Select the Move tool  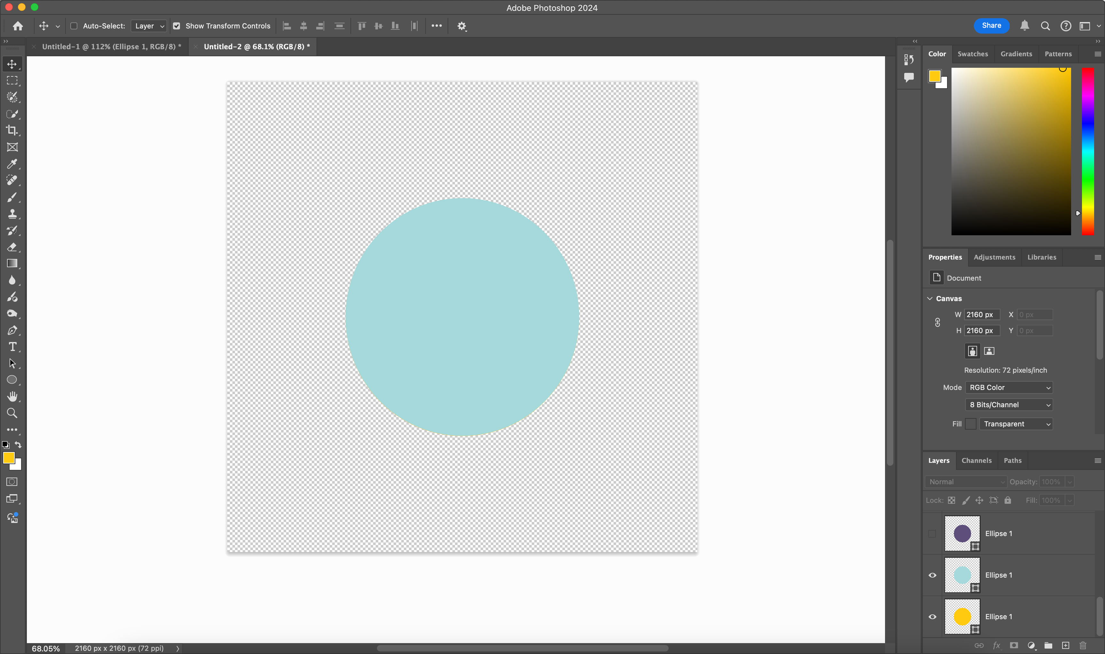[12, 64]
